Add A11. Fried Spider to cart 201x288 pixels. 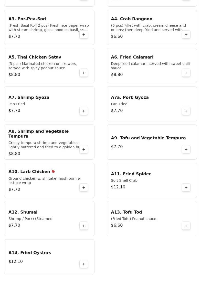186,188
